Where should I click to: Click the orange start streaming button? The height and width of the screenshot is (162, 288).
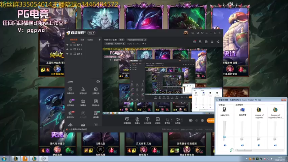pyautogui.click(x=211, y=121)
